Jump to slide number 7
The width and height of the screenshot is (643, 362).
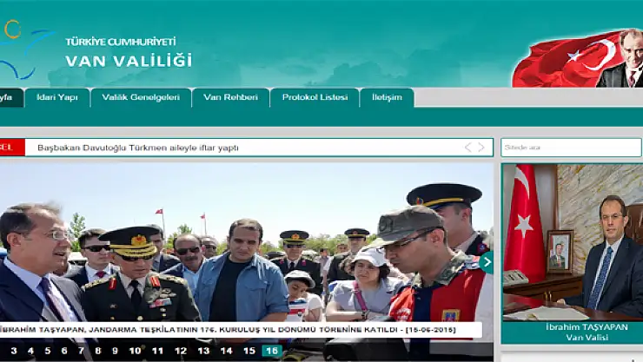[81, 351]
